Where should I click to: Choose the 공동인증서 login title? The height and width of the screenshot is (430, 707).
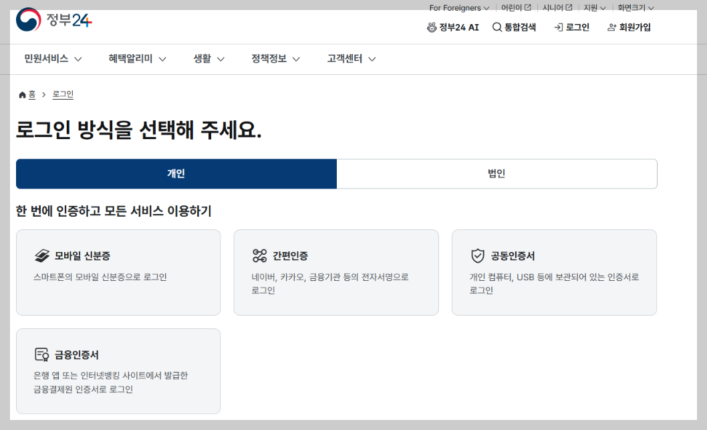click(513, 256)
